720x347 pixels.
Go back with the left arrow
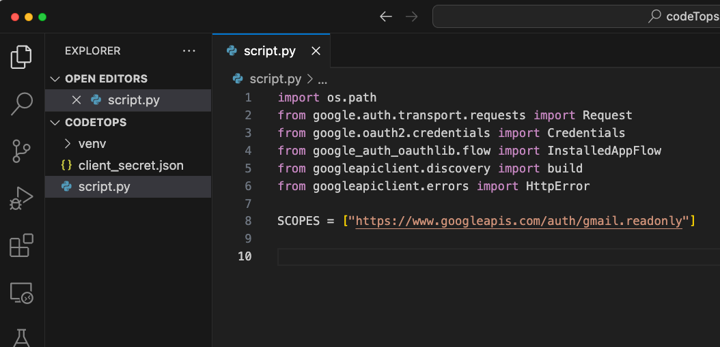click(386, 17)
